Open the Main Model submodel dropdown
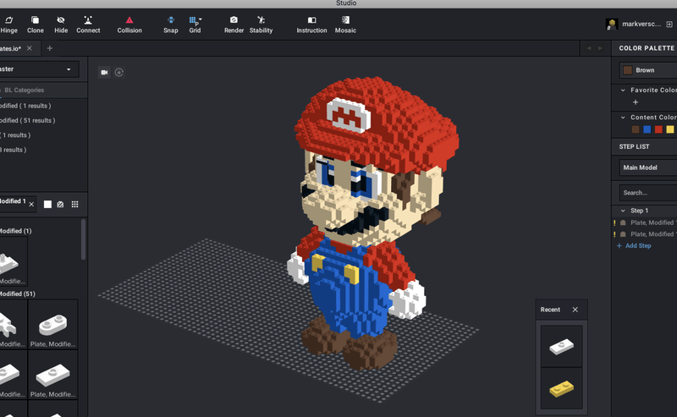Image resolution: width=677 pixels, height=417 pixels. (x=647, y=167)
